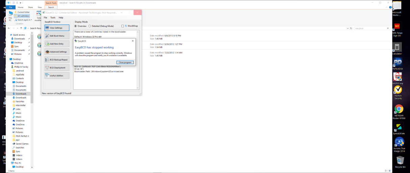This screenshot has width=410, height=173.
Task: Open the Explorer File tab
Action: [x=10, y=7]
